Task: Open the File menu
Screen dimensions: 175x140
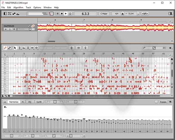Action: (x=3, y=7)
